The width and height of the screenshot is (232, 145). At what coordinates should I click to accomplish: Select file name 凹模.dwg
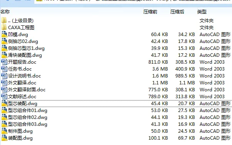pos(18,35)
